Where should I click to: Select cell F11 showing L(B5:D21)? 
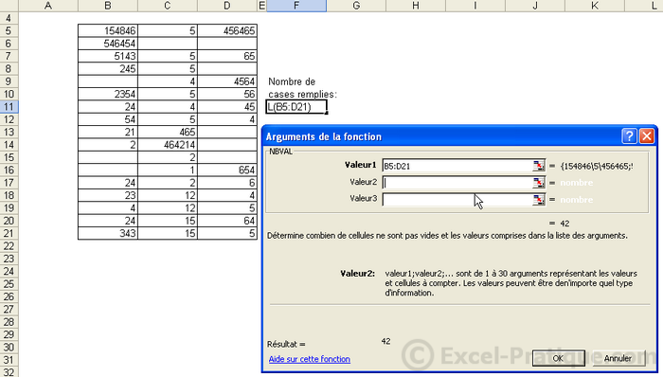tap(296, 107)
